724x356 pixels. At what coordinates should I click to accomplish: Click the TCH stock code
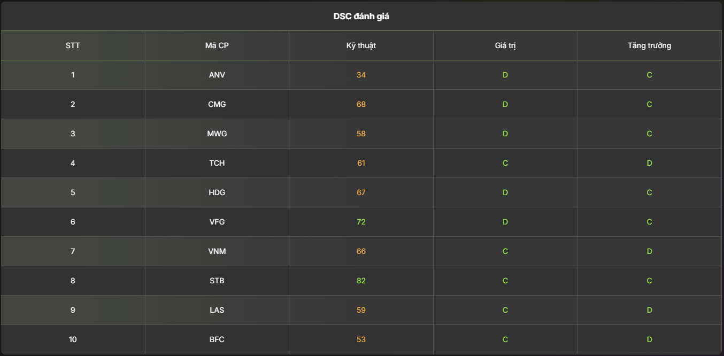pyautogui.click(x=217, y=163)
